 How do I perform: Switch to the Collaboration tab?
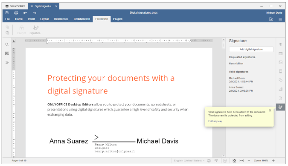[82, 19]
